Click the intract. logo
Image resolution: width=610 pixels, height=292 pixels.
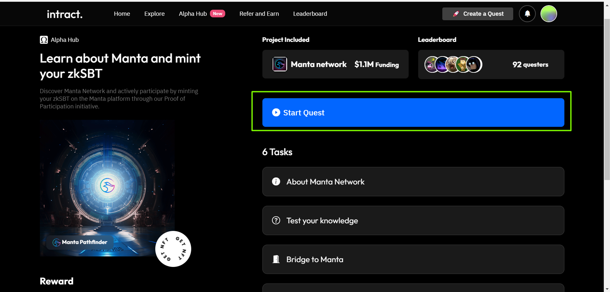tap(65, 14)
